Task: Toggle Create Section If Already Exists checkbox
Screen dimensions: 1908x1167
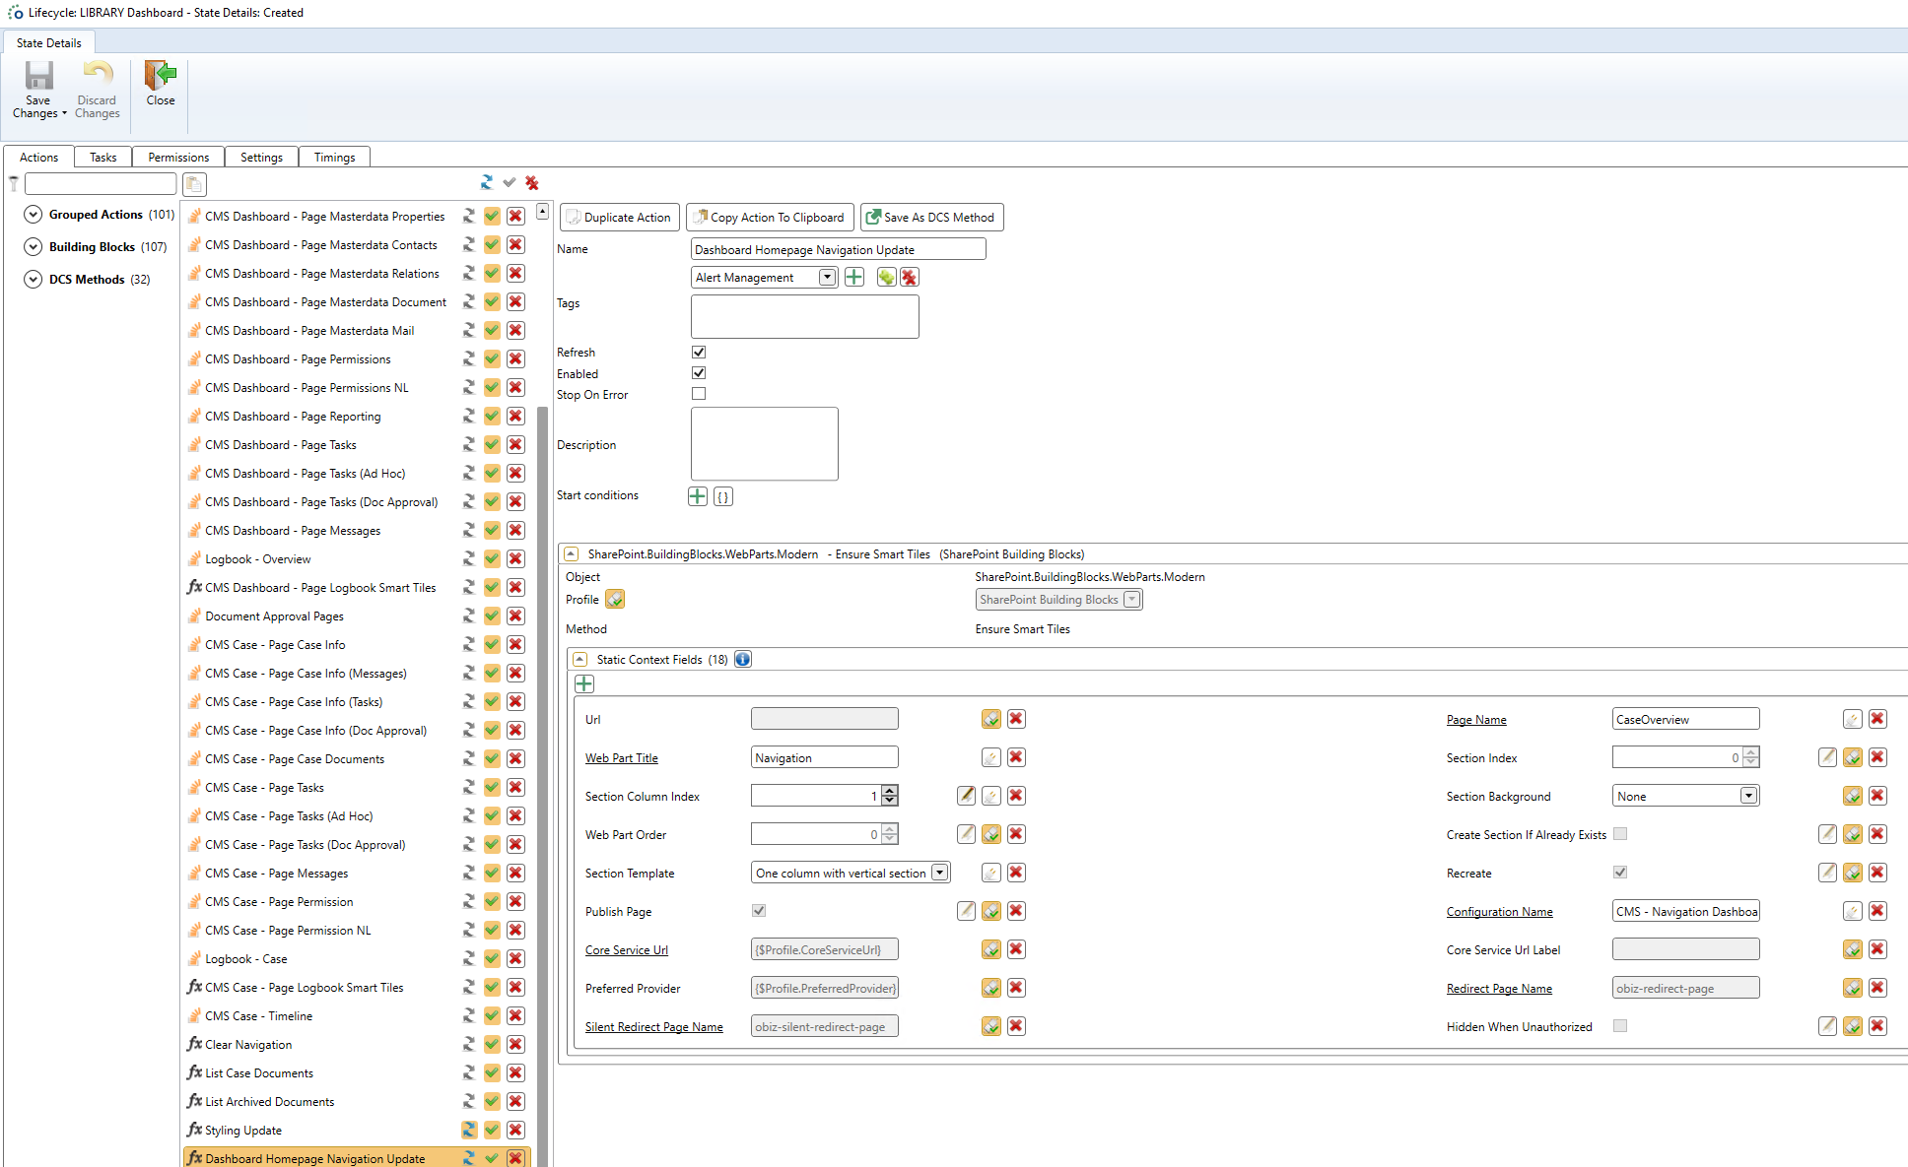Action: click(x=1620, y=834)
